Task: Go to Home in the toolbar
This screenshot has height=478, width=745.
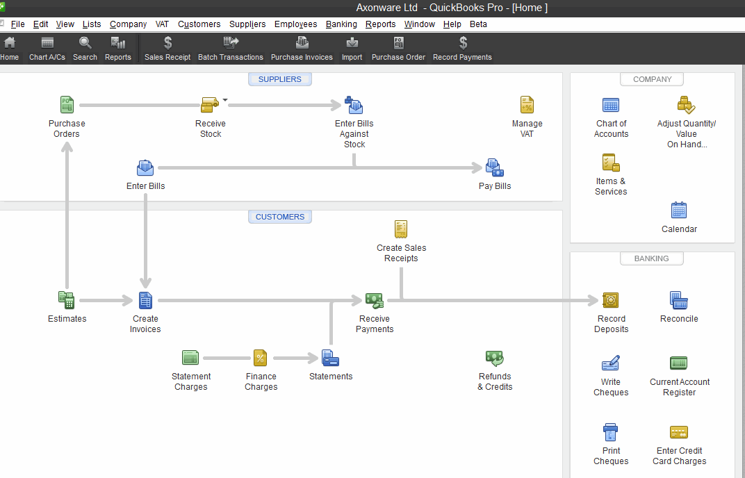Action: pyautogui.click(x=10, y=49)
